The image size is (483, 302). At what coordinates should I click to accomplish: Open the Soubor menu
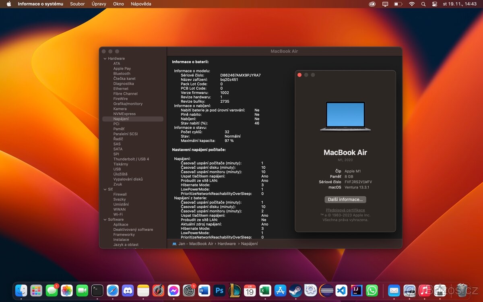pyautogui.click(x=77, y=4)
